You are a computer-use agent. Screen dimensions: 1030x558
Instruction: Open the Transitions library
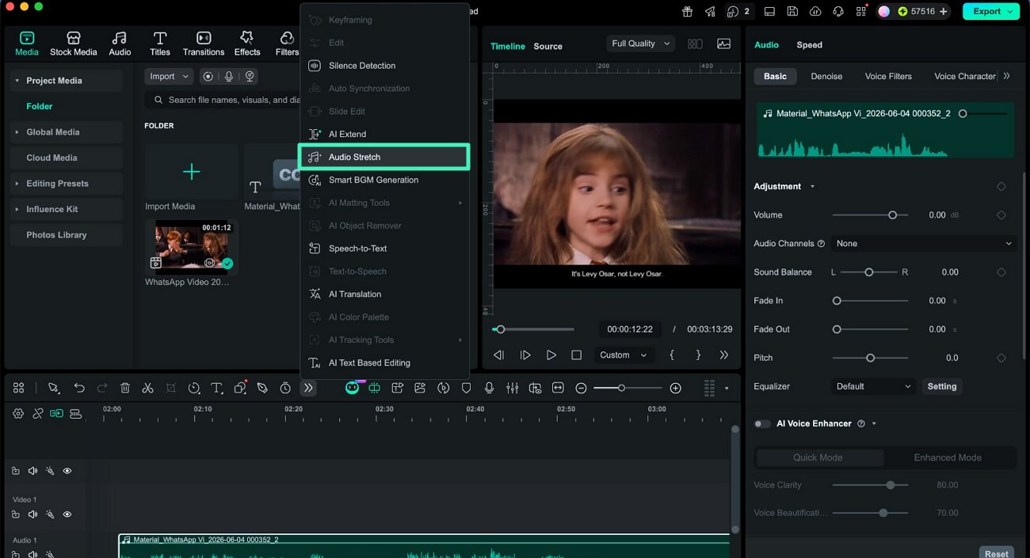point(204,44)
